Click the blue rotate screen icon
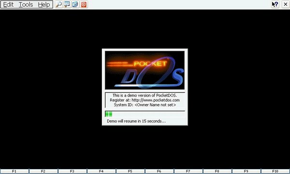 pyautogui.click(x=75, y=4)
